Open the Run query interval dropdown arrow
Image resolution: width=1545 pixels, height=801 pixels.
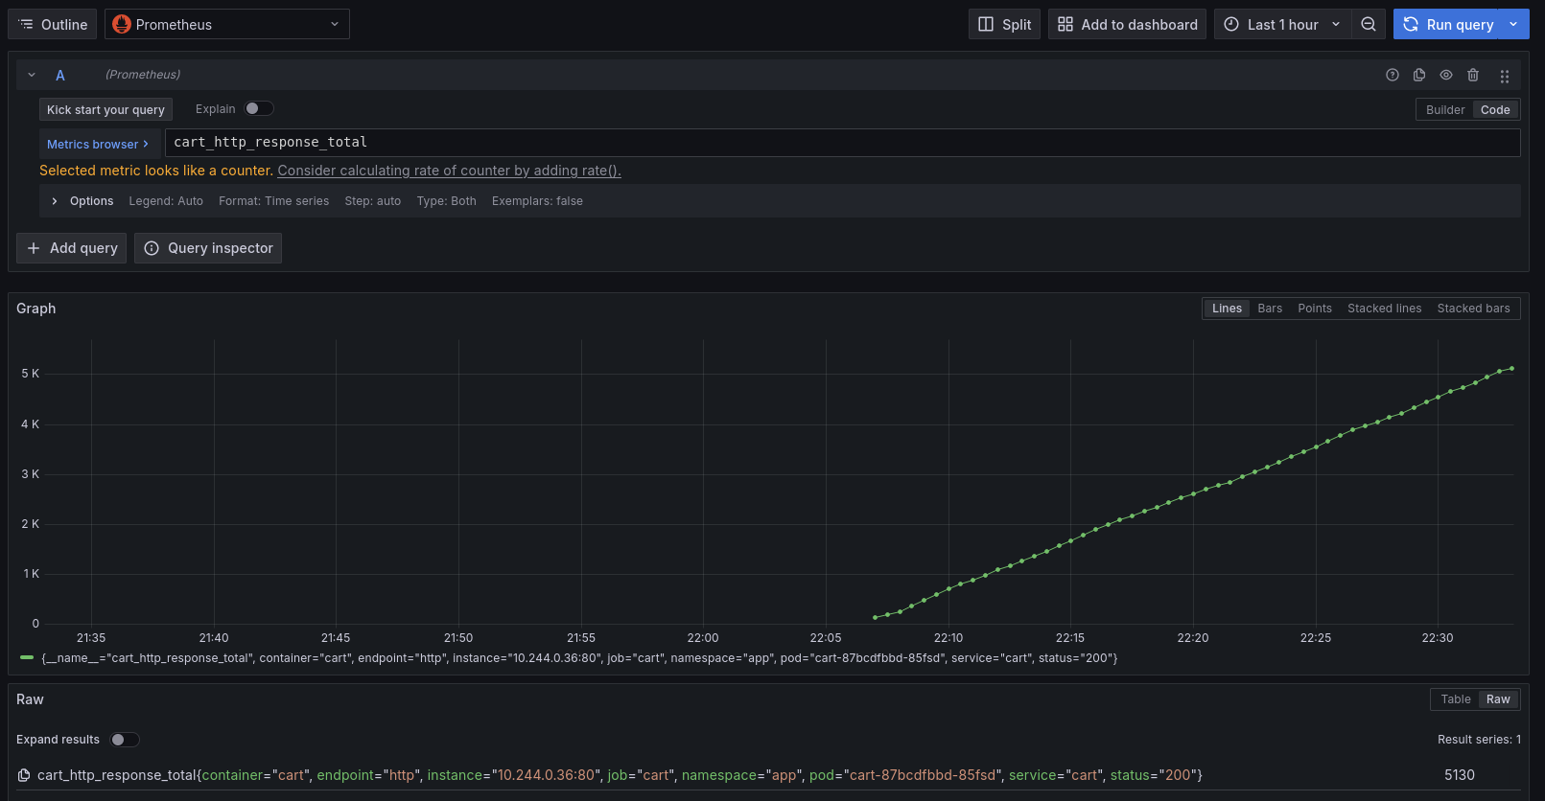pyautogui.click(x=1514, y=24)
